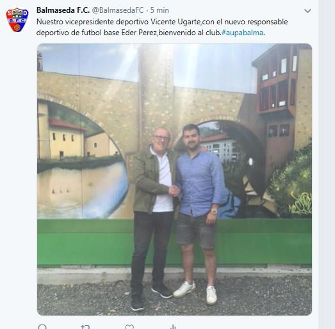Screen dimensions: 335x329
Task: Follow the #aupabalma hashtag link
Action: pyautogui.click(x=242, y=33)
